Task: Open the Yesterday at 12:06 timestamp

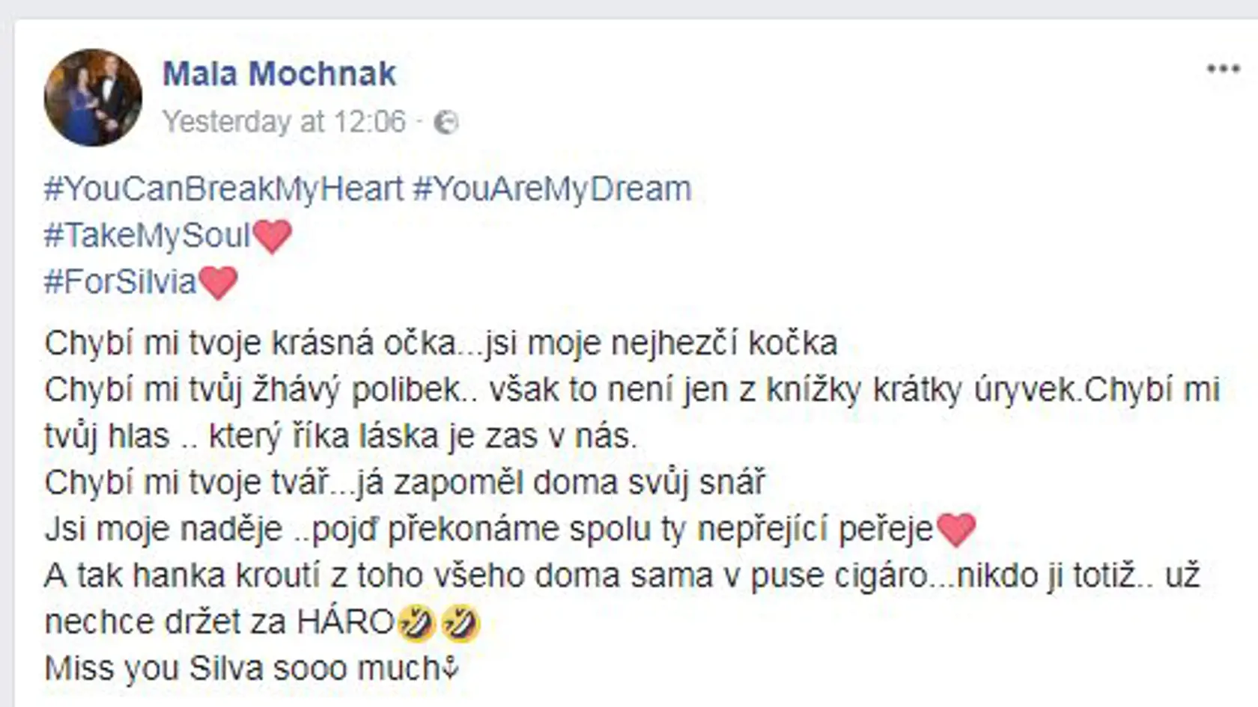Action: tap(285, 122)
